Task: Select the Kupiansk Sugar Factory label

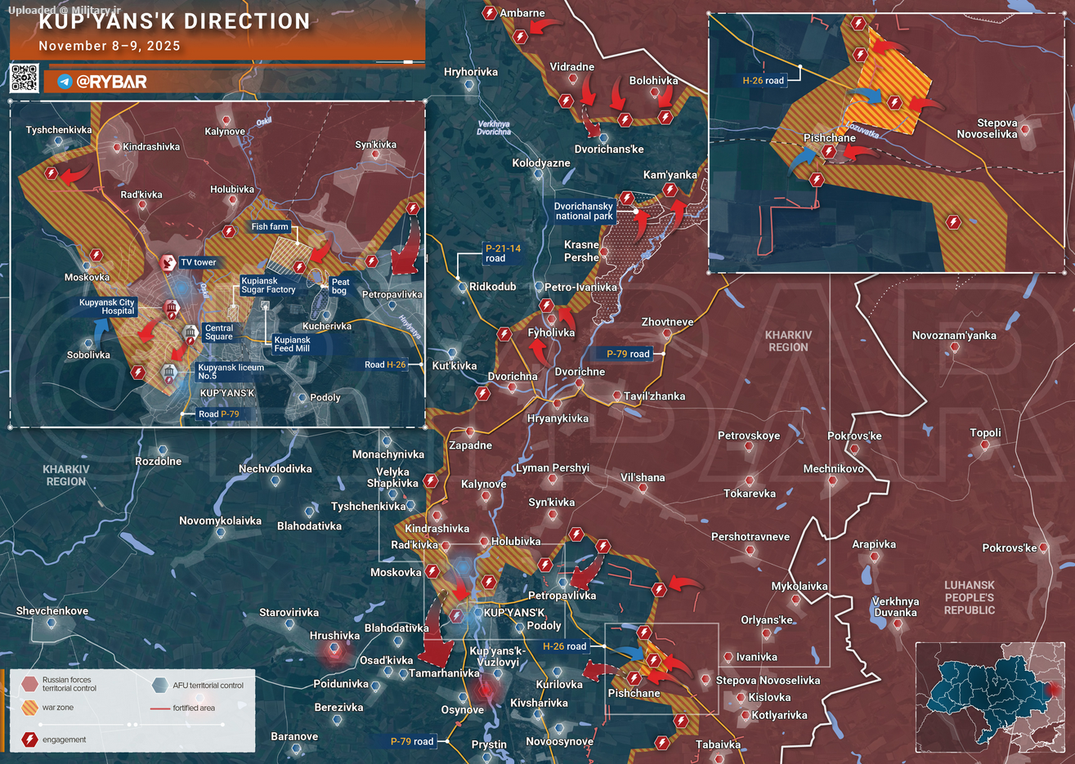Action: 268,285
